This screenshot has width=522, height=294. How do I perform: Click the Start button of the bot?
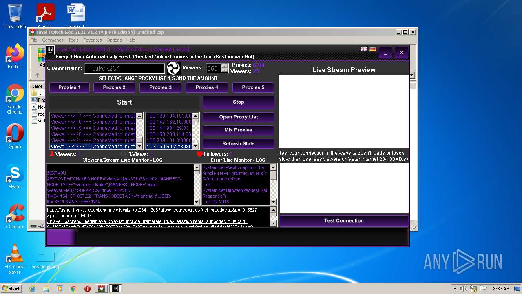coord(124,102)
